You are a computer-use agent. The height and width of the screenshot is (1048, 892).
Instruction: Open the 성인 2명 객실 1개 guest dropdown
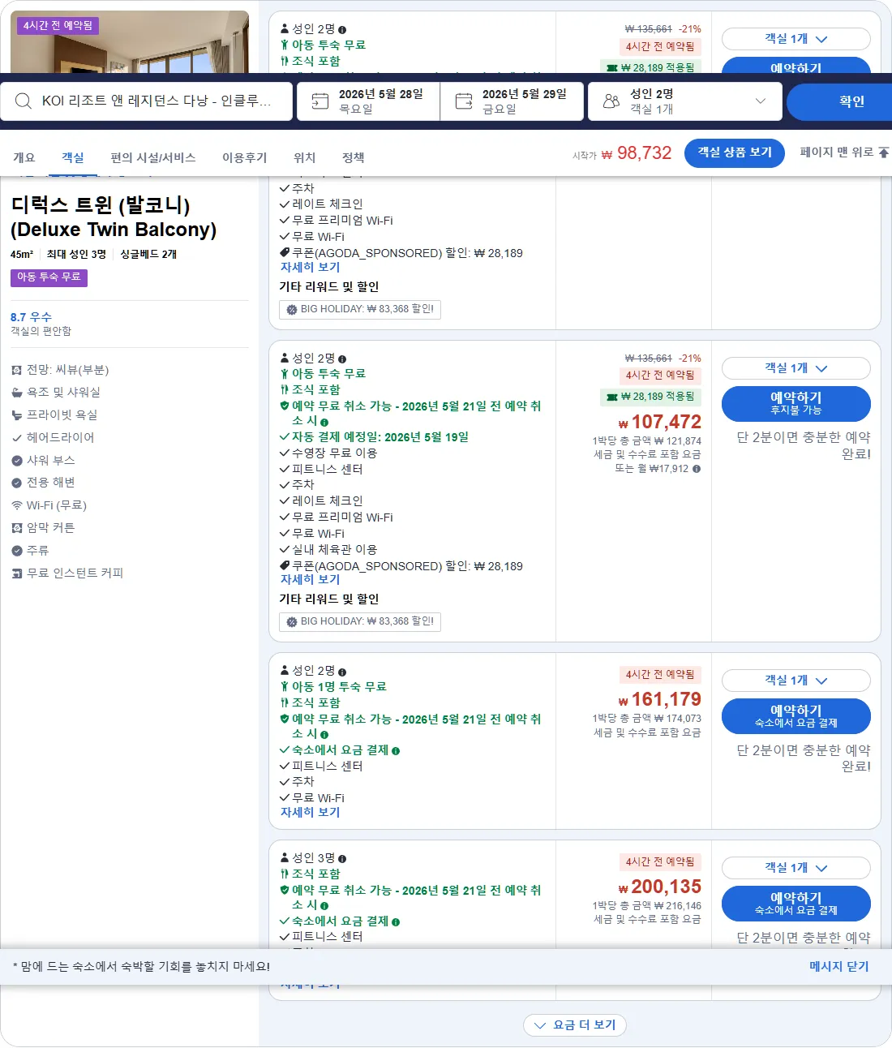click(x=685, y=101)
